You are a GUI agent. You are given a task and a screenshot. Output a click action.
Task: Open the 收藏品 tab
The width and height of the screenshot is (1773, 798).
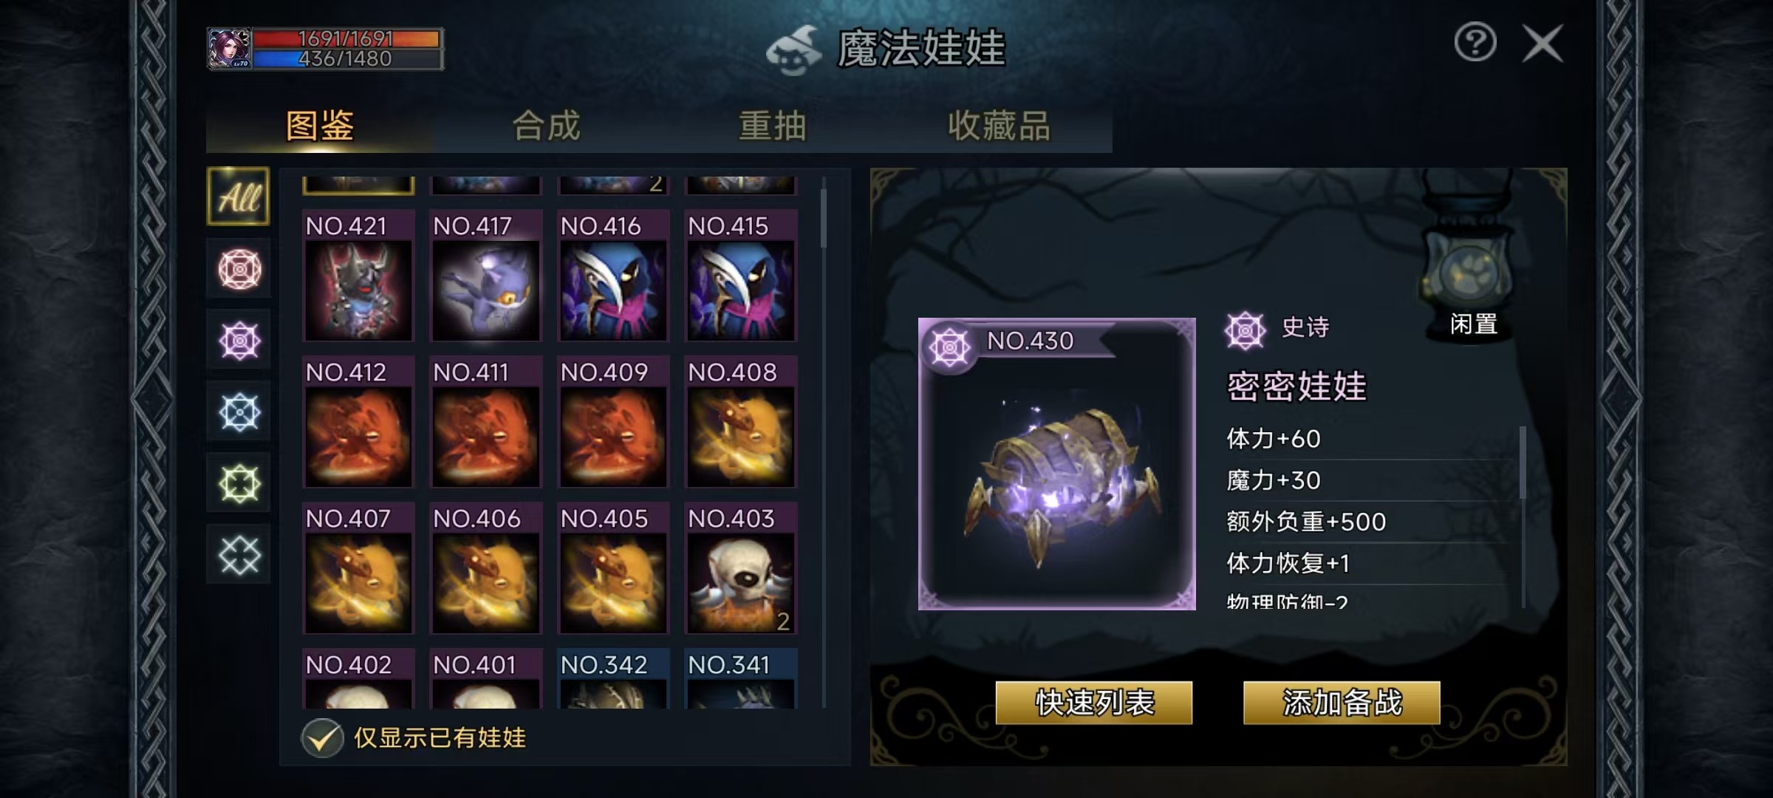pyautogui.click(x=999, y=126)
